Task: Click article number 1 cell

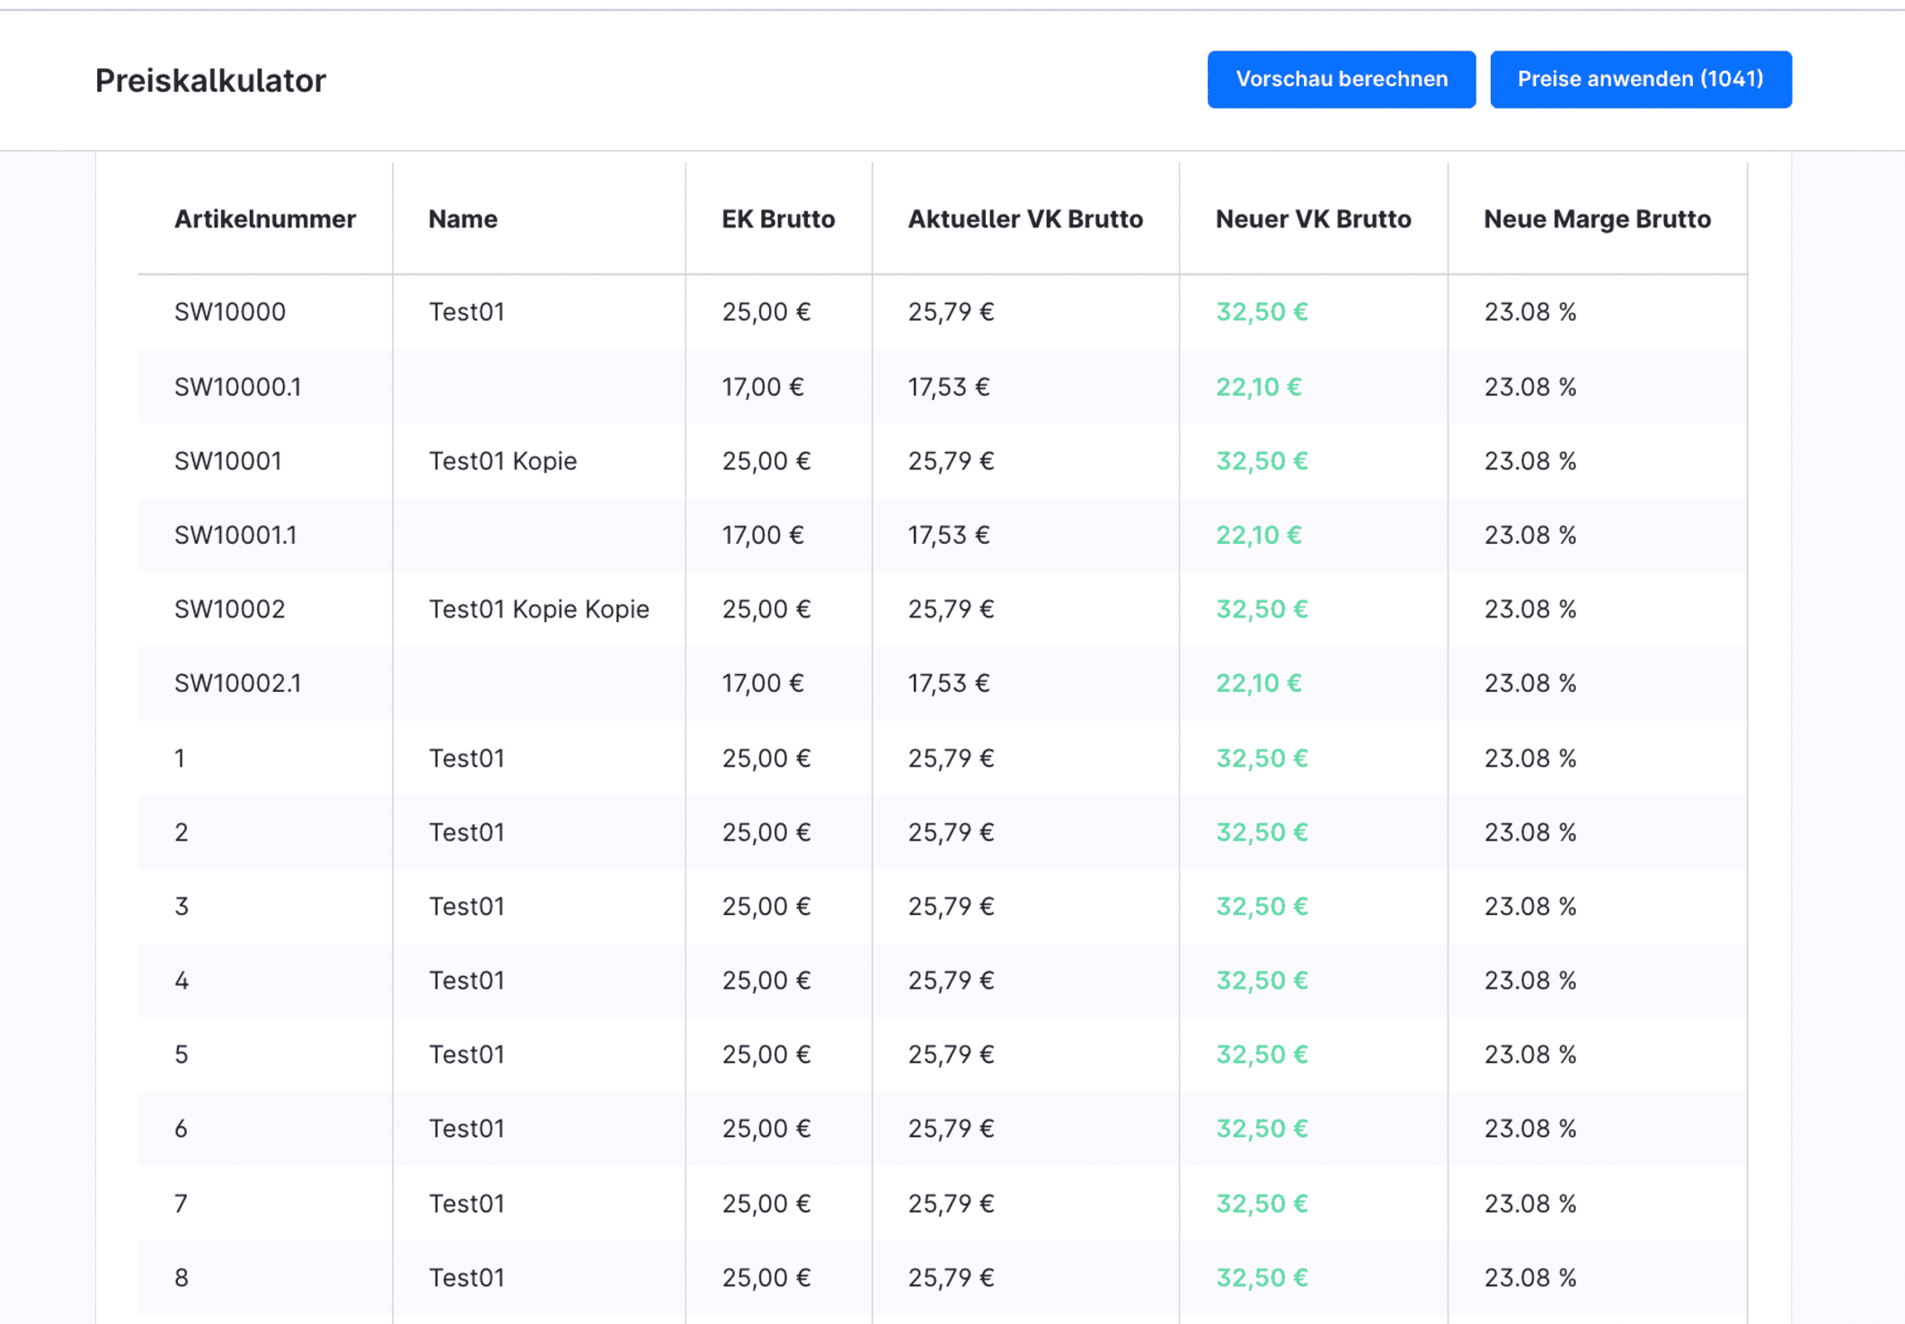Action: (x=180, y=758)
